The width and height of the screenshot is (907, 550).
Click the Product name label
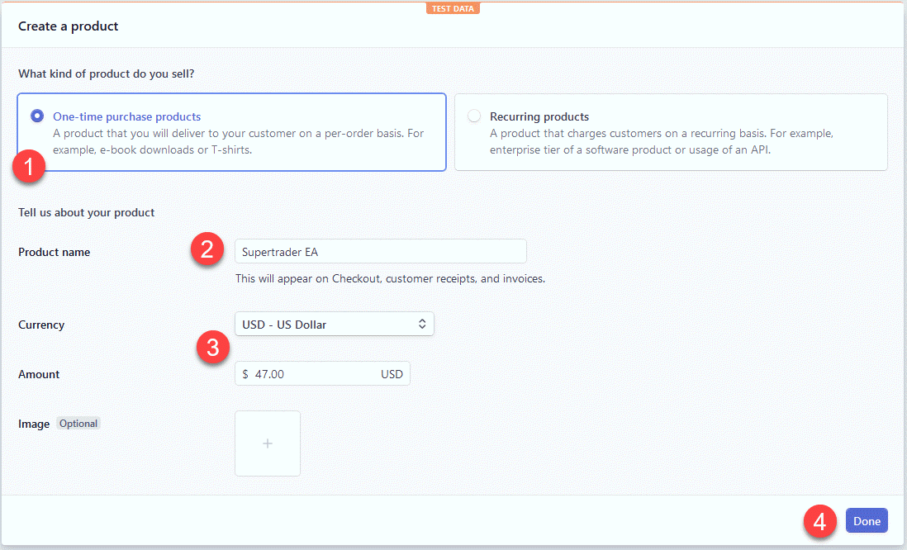click(55, 252)
